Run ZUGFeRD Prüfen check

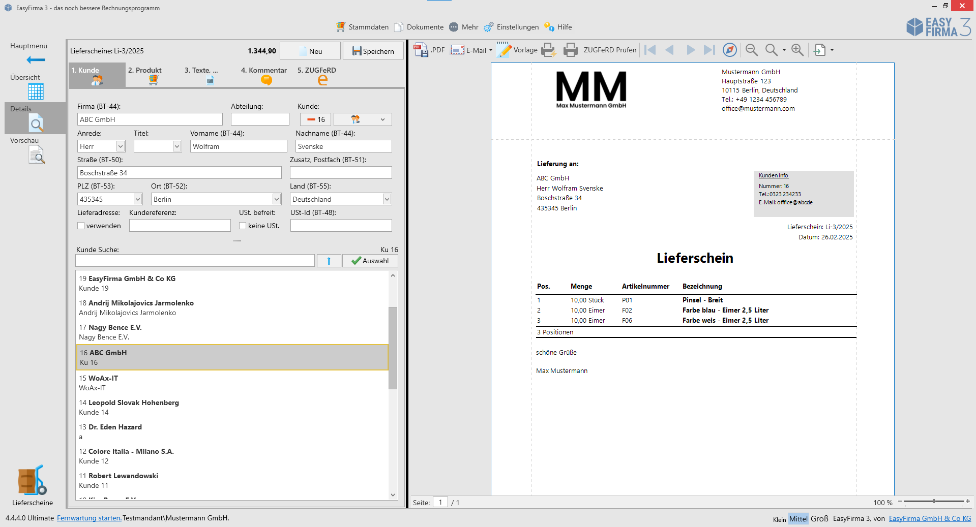click(610, 50)
